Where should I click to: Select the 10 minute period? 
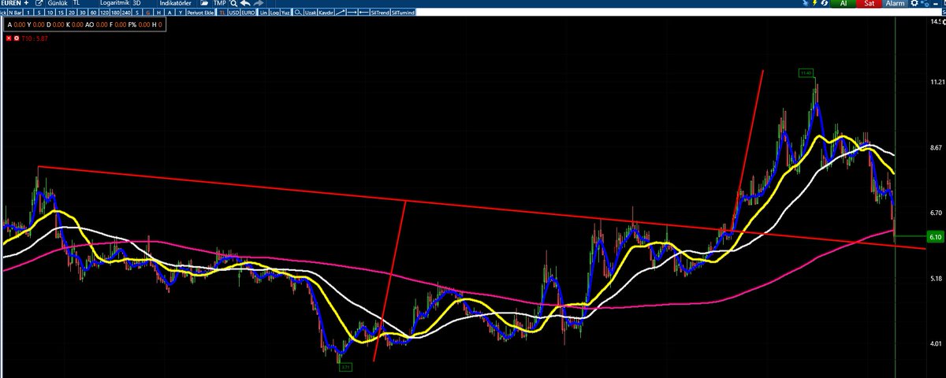point(50,13)
